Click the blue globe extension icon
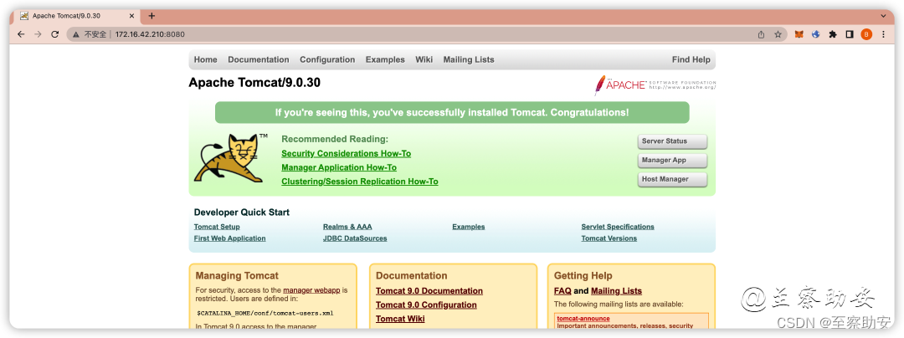The width and height of the screenshot is (904, 338). (x=816, y=34)
